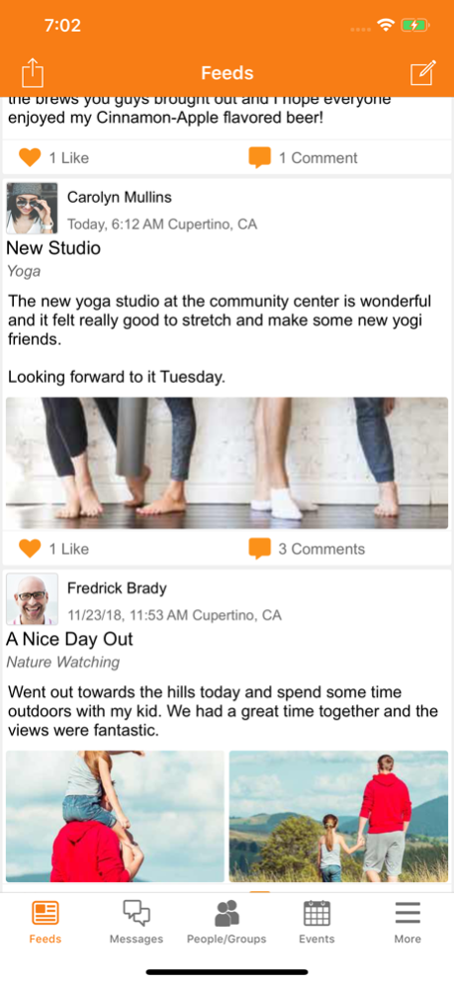View photo of kid on shoulders
Viewport: 454px width, 984px height.
[115, 817]
